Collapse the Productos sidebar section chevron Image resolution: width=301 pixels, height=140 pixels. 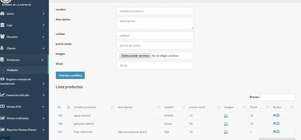click(43, 60)
